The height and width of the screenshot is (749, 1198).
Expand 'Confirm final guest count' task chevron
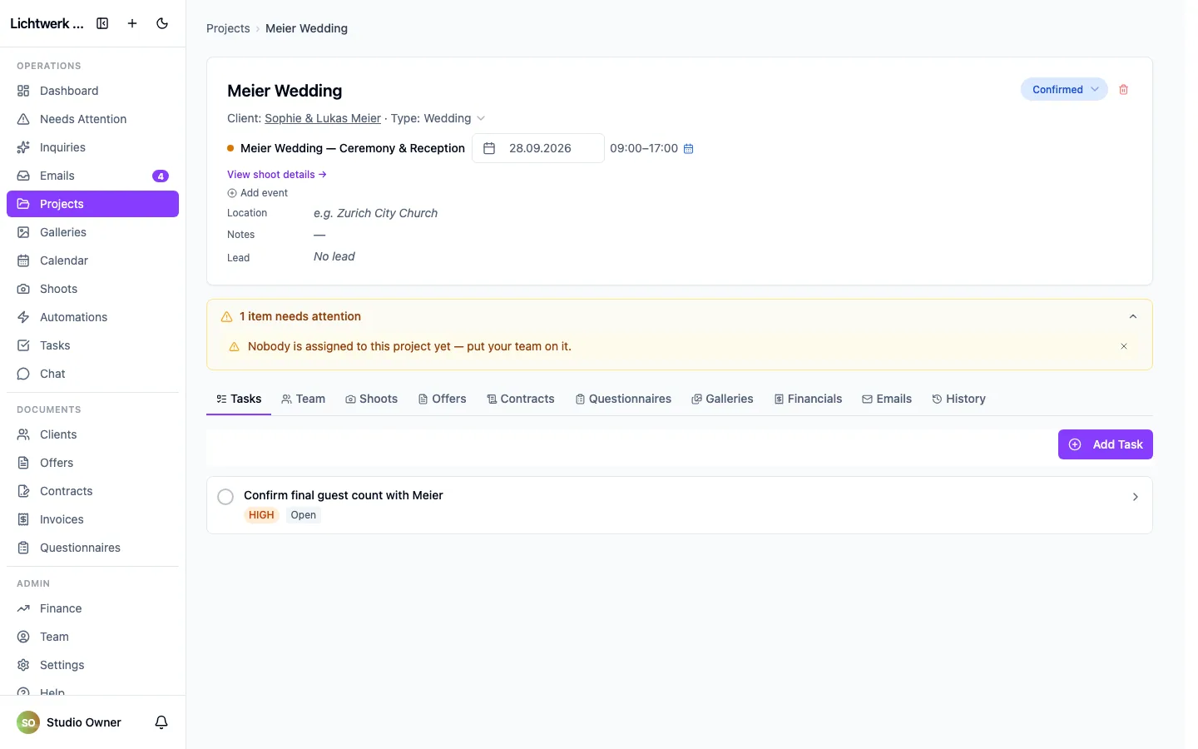point(1136,497)
